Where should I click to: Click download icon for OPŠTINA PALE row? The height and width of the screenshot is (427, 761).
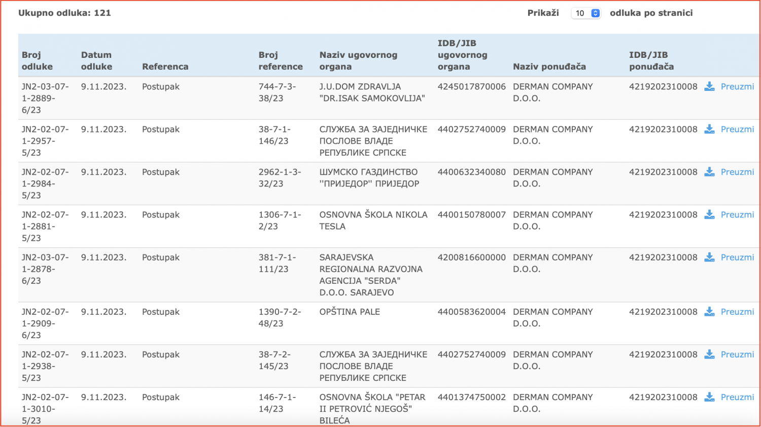pyautogui.click(x=709, y=312)
